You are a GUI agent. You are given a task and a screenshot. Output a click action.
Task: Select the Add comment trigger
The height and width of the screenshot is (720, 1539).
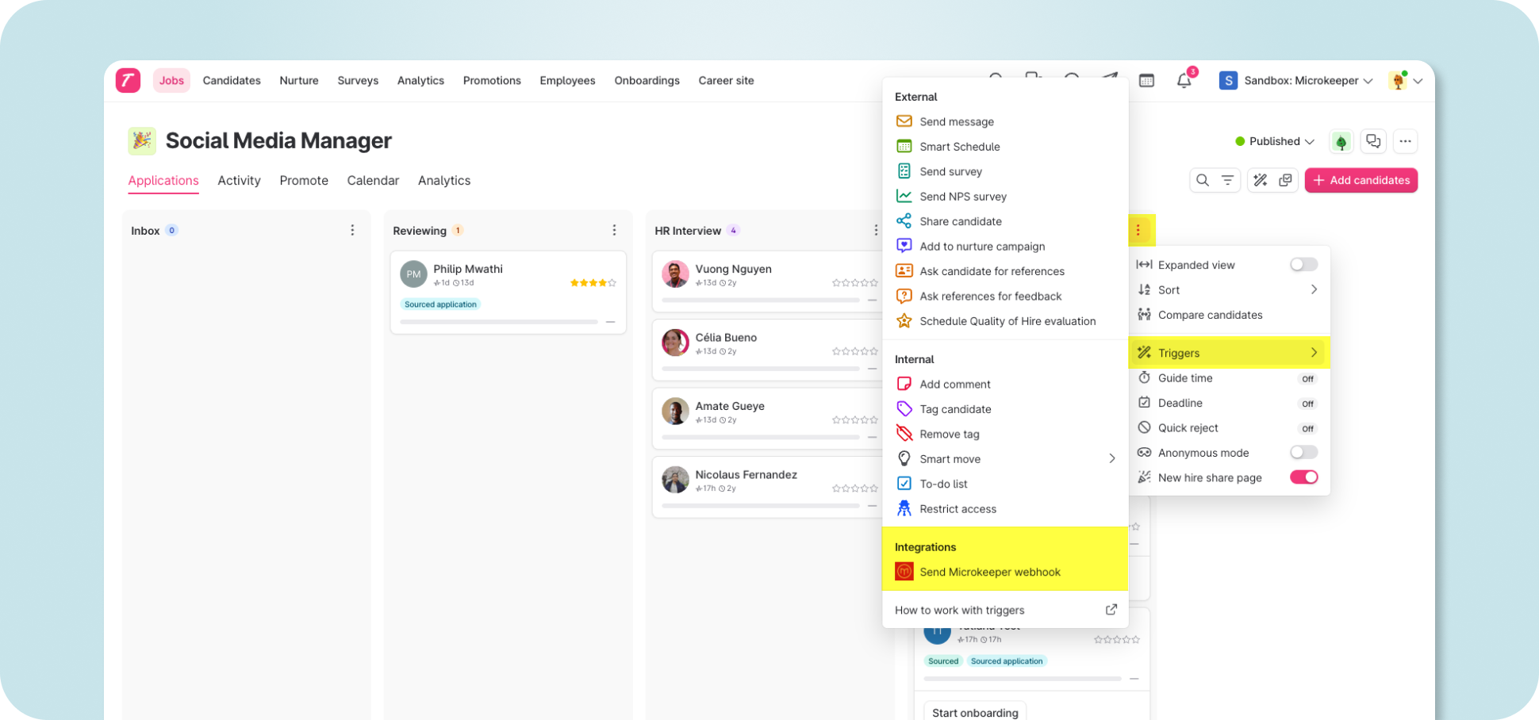click(x=1005, y=384)
